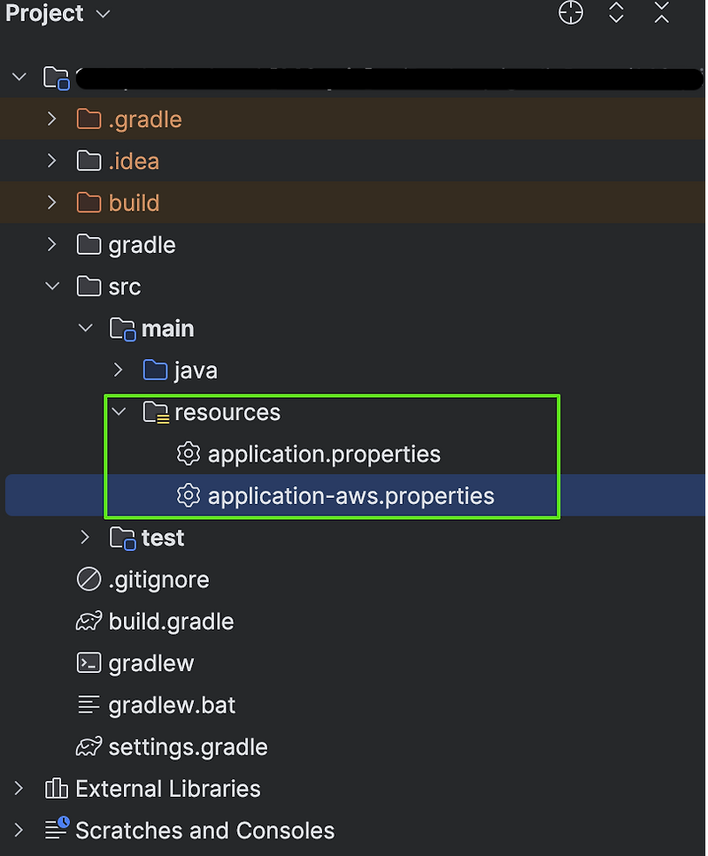
Task: Click the ignored-file icon beside .gitignore
Action: [x=87, y=579]
